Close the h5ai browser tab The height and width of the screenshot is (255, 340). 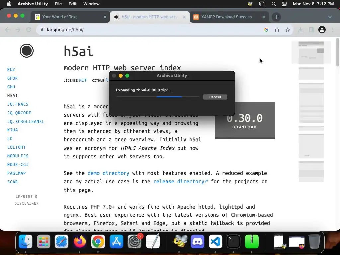(184, 17)
